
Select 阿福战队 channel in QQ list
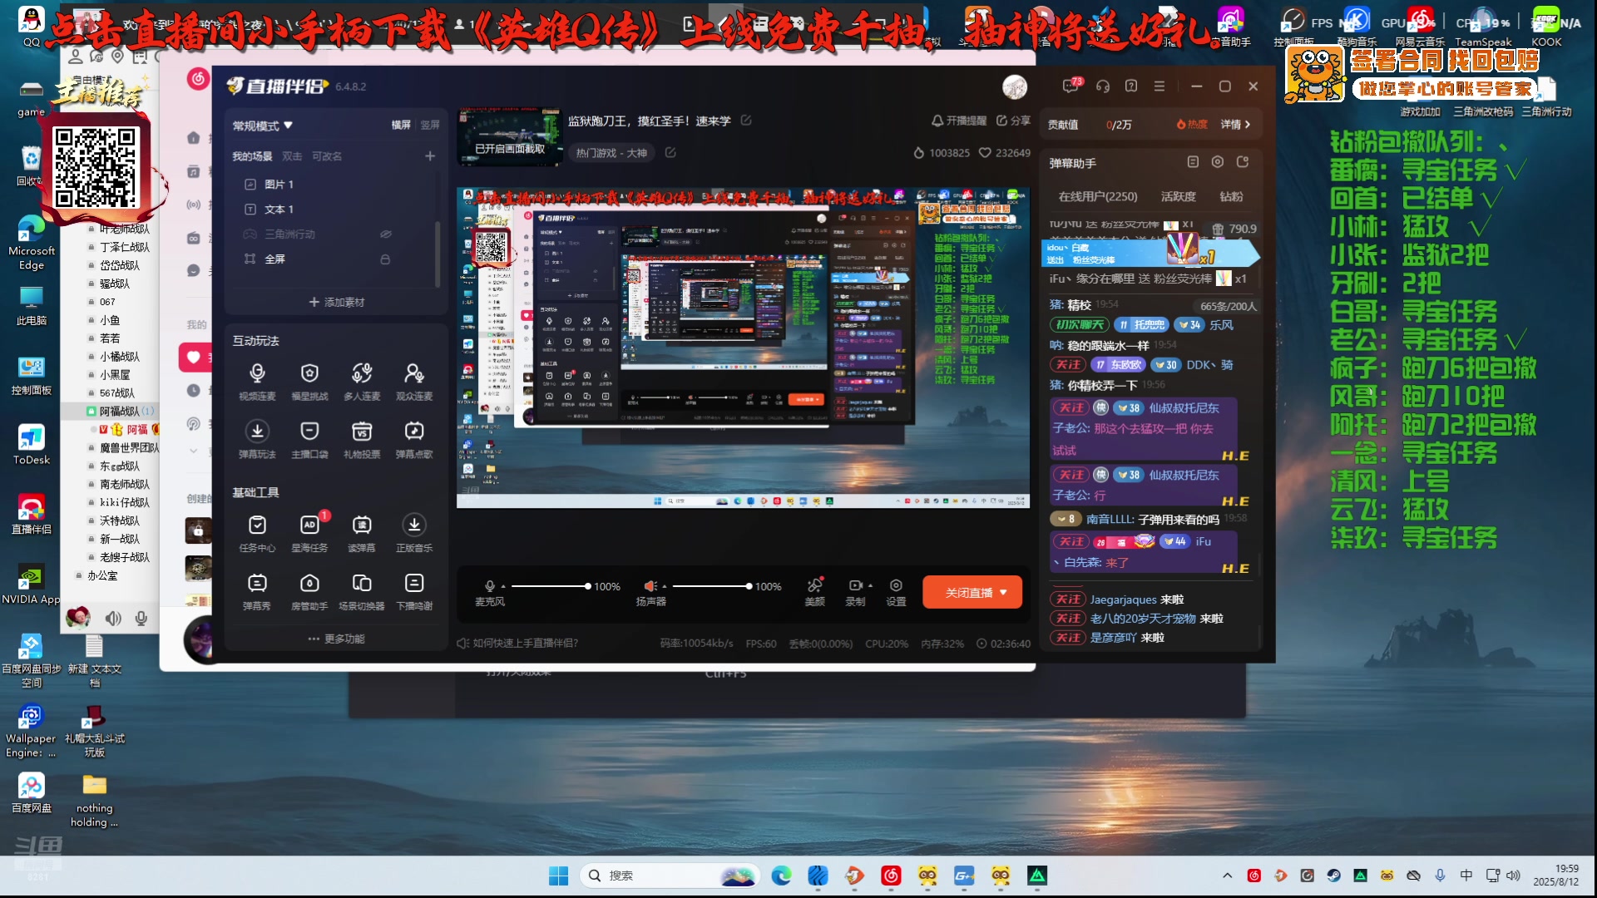[x=121, y=411]
